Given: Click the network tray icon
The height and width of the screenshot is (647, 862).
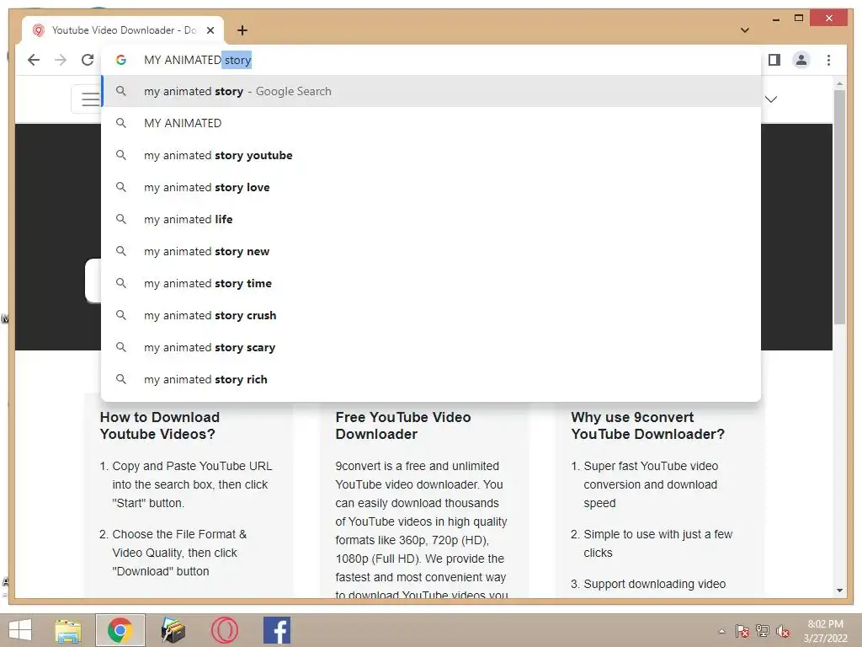Looking at the screenshot, I should pos(763,631).
